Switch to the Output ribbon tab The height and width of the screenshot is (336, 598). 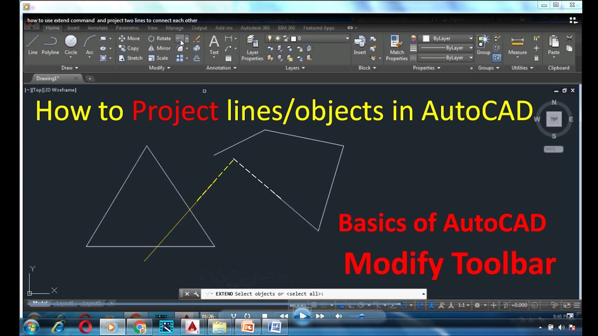pyautogui.click(x=199, y=28)
